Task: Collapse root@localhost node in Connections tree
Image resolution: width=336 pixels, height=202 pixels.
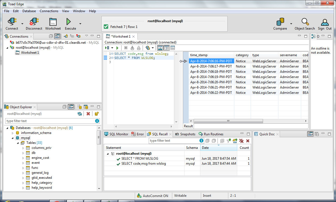Action: [7, 48]
